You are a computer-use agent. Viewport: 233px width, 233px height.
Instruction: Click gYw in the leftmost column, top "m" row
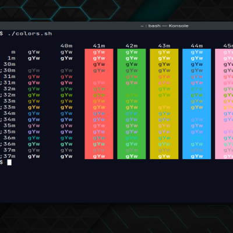tap(34, 52)
